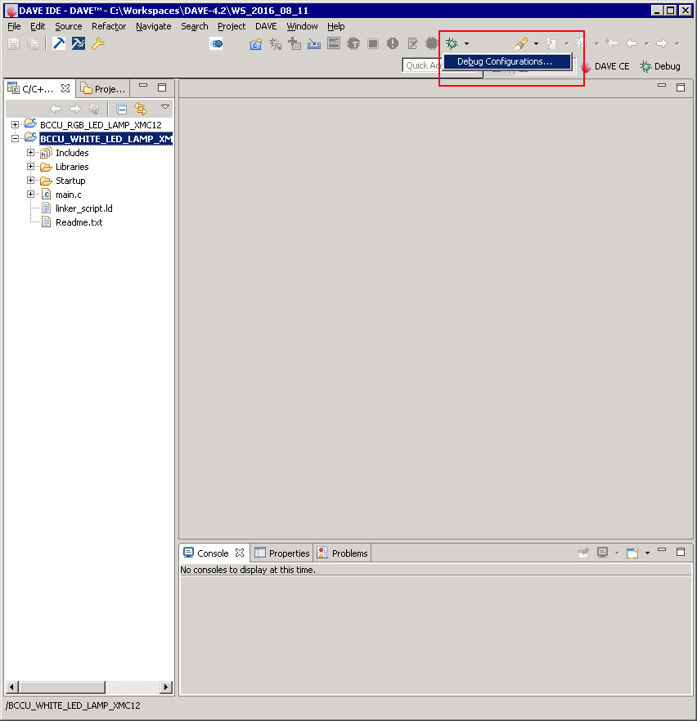Click the gray square icon in the toolbar

373,43
